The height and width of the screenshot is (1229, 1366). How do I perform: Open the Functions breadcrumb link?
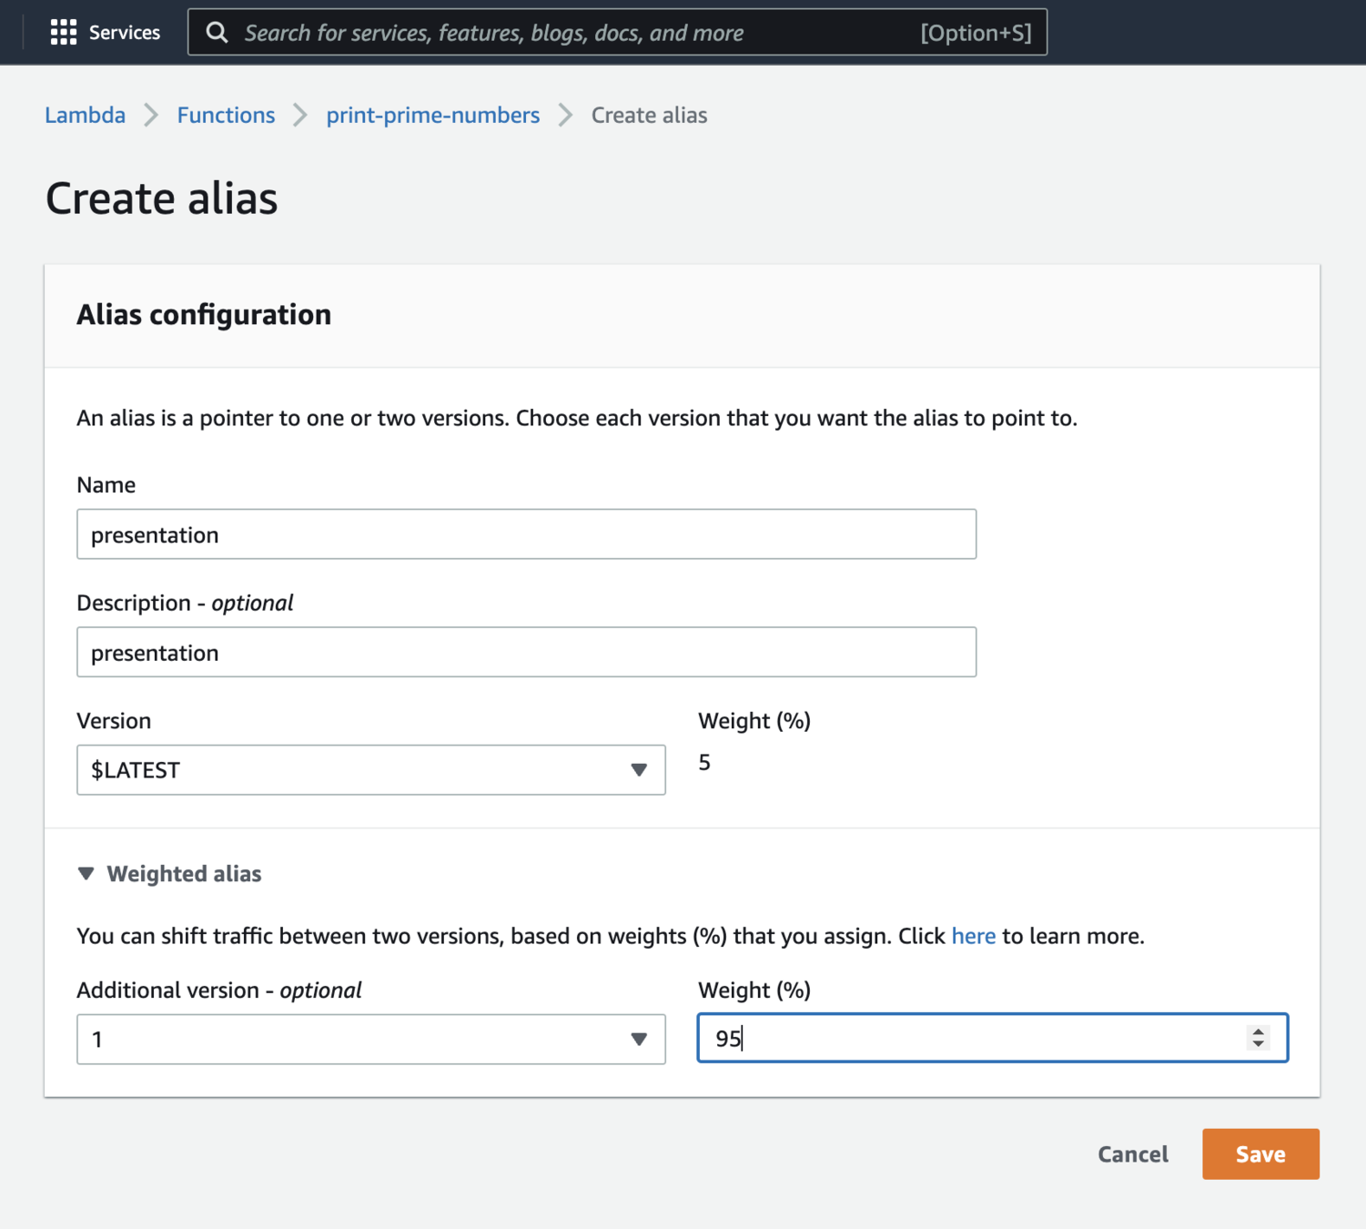click(226, 115)
